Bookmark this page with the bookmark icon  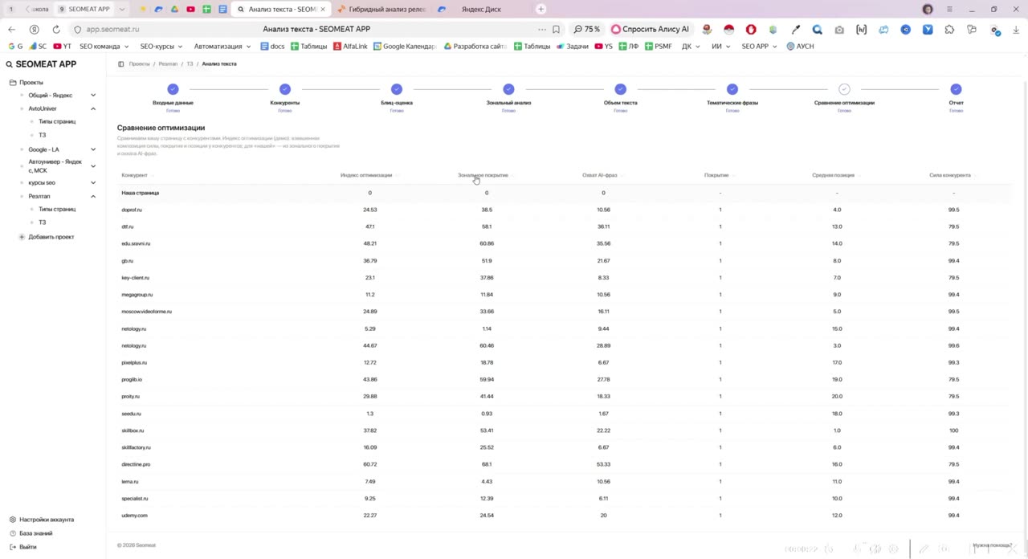(x=556, y=29)
